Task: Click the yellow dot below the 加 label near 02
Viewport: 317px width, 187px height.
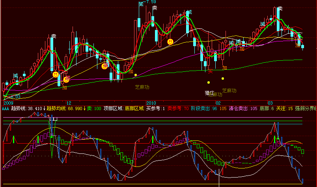Action: tap(223, 79)
